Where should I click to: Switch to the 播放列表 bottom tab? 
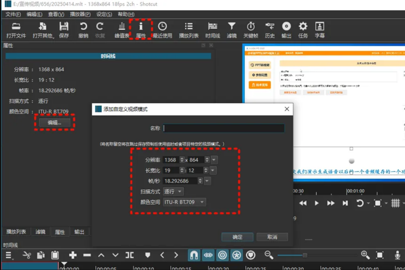click(x=16, y=232)
